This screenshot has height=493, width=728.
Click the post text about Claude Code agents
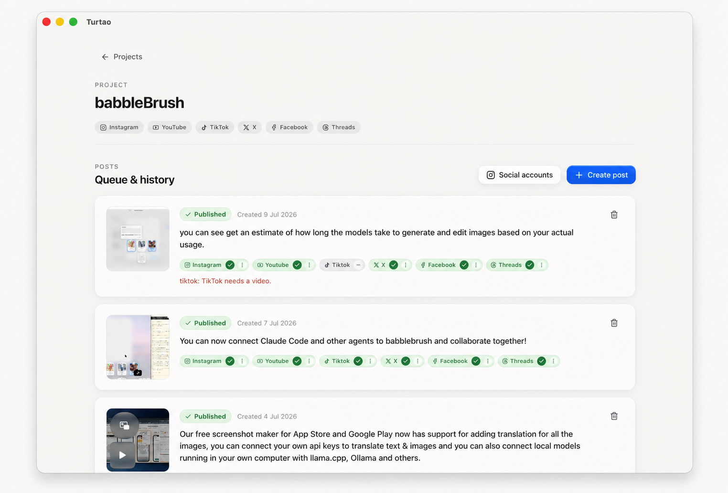[x=353, y=341]
